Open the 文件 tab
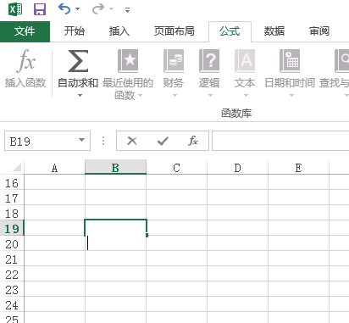 pyautogui.click(x=25, y=31)
